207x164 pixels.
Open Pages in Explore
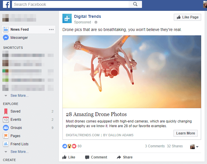15,136
